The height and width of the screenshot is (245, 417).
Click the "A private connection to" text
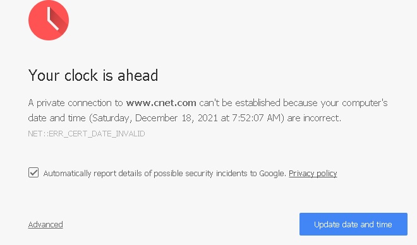point(76,103)
